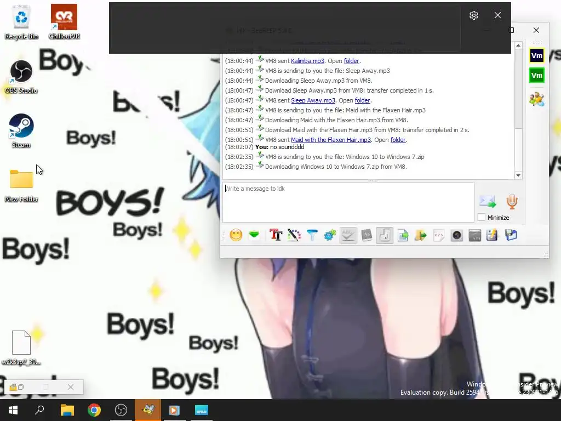Click 'Downloading Sleep Away.mp3 from VM8' line
This screenshot has width=561, height=421.
pyautogui.click(x=318, y=81)
